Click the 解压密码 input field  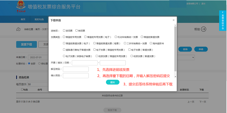click(x=76, y=69)
